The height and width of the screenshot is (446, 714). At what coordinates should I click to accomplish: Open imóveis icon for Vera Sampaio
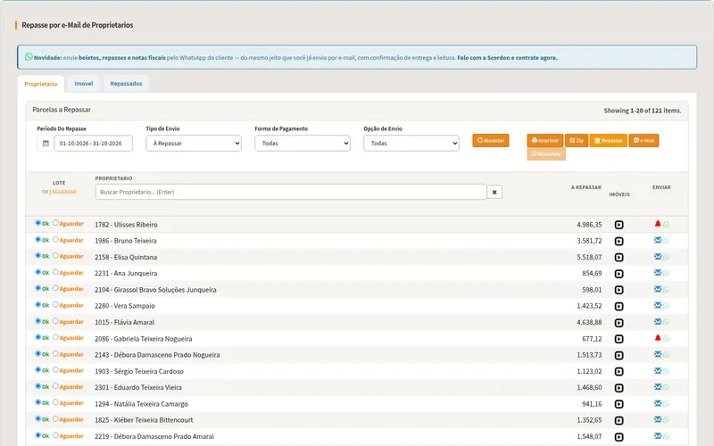[619, 306]
